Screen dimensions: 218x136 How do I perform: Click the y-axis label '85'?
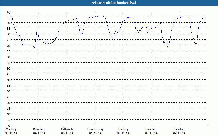tap(8, 28)
